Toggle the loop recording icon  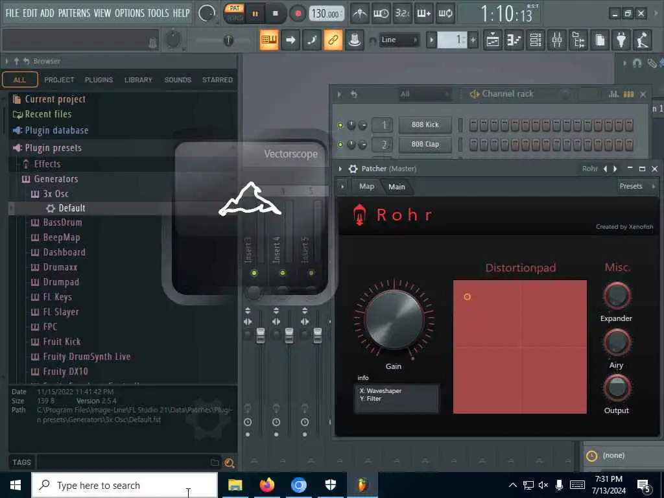point(445,14)
